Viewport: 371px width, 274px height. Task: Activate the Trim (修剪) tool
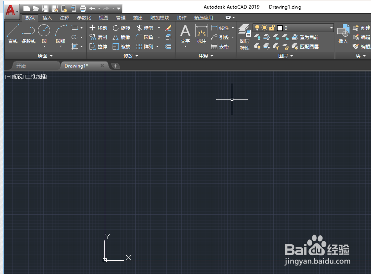tap(145, 28)
